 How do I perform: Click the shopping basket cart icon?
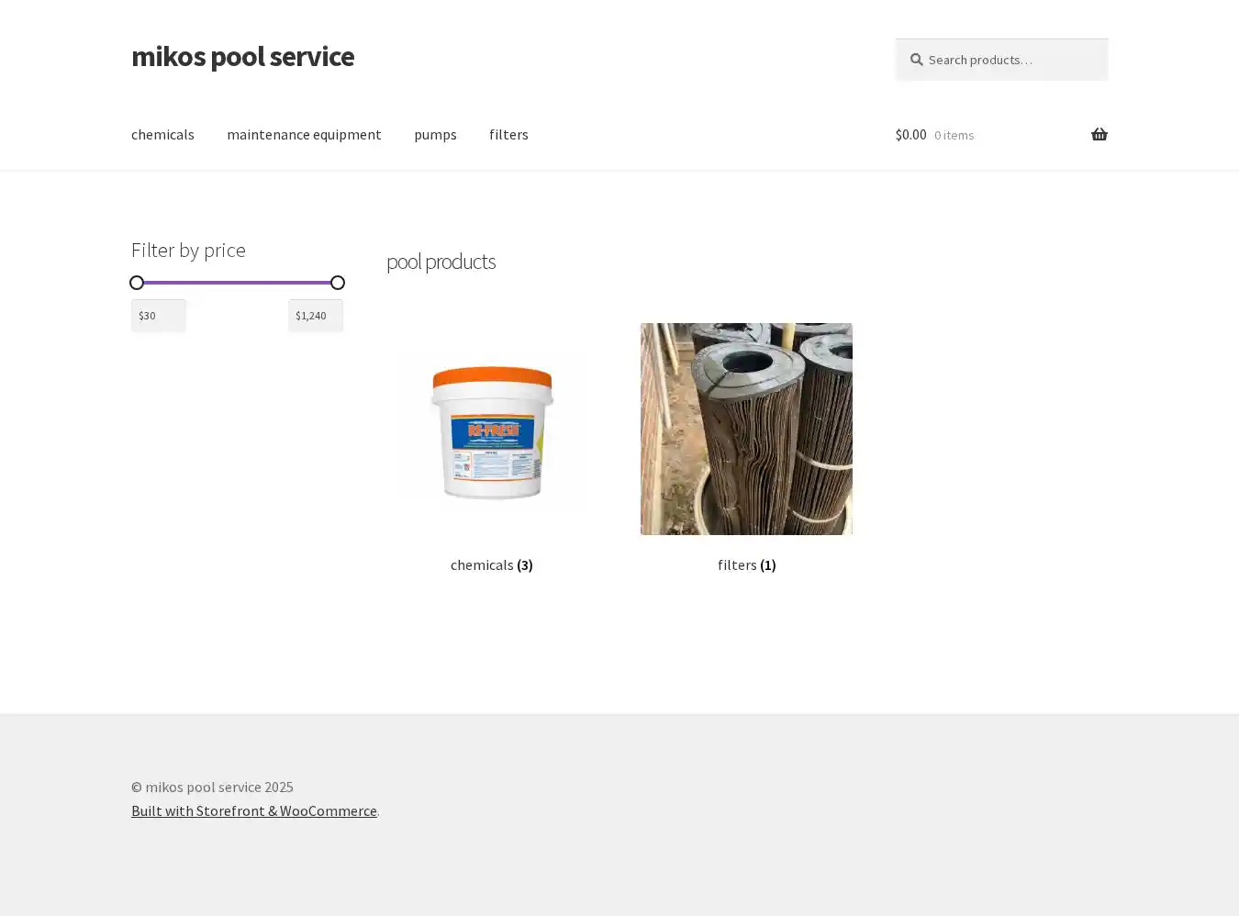1099,135
